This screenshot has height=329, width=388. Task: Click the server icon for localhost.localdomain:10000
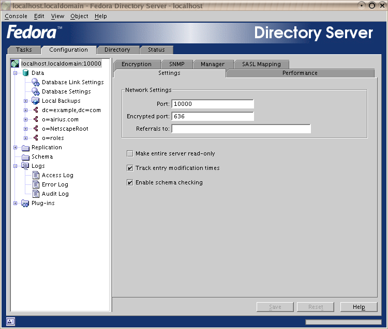pos(15,64)
